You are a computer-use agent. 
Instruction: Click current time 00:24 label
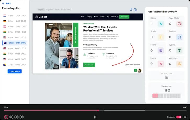coord(6,107)
